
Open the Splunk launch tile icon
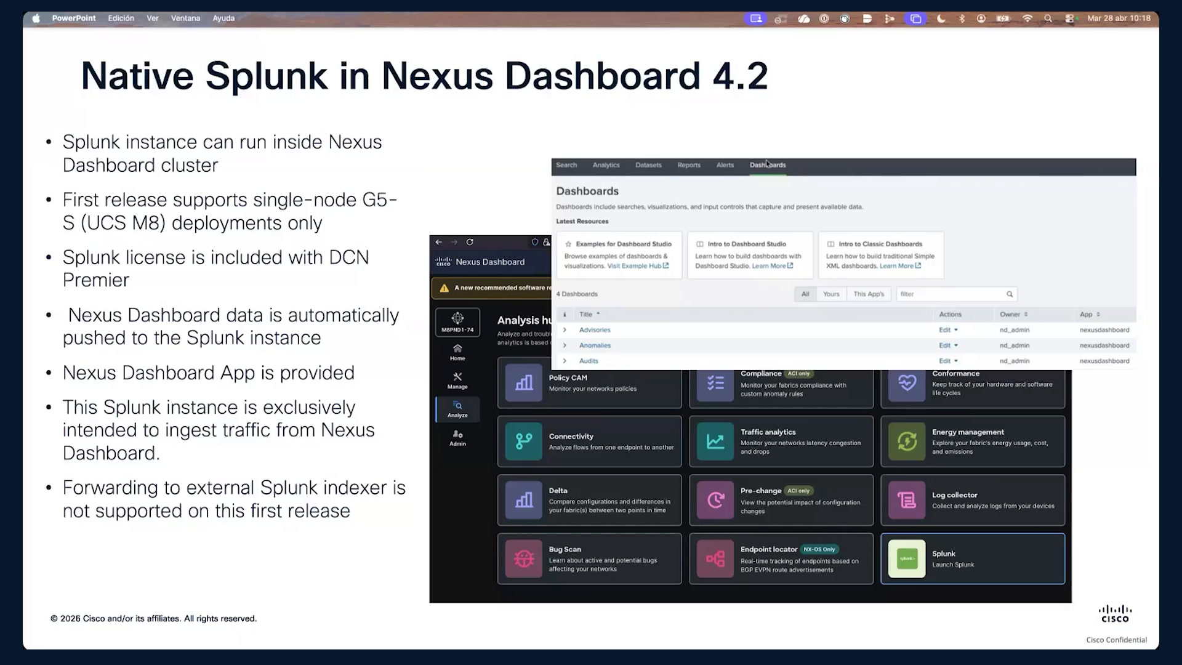click(x=907, y=558)
